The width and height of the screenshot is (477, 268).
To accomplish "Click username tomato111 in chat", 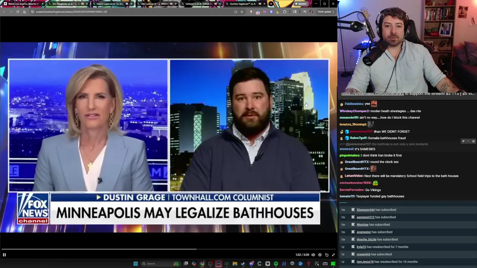I will (347, 197).
